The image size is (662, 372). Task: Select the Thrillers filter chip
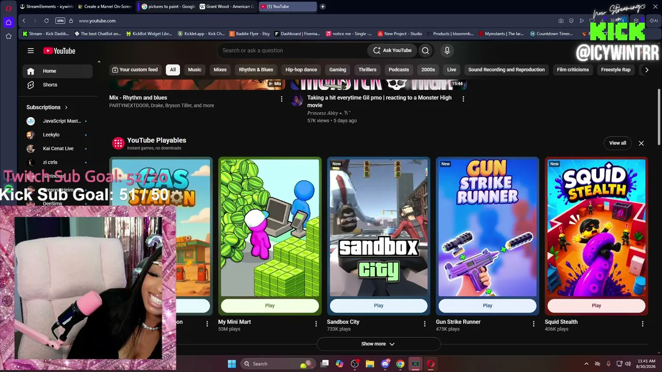pyautogui.click(x=367, y=70)
